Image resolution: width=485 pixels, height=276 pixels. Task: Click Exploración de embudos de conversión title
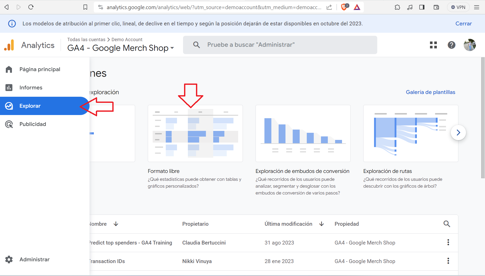pyautogui.click(x=302, y=171)
